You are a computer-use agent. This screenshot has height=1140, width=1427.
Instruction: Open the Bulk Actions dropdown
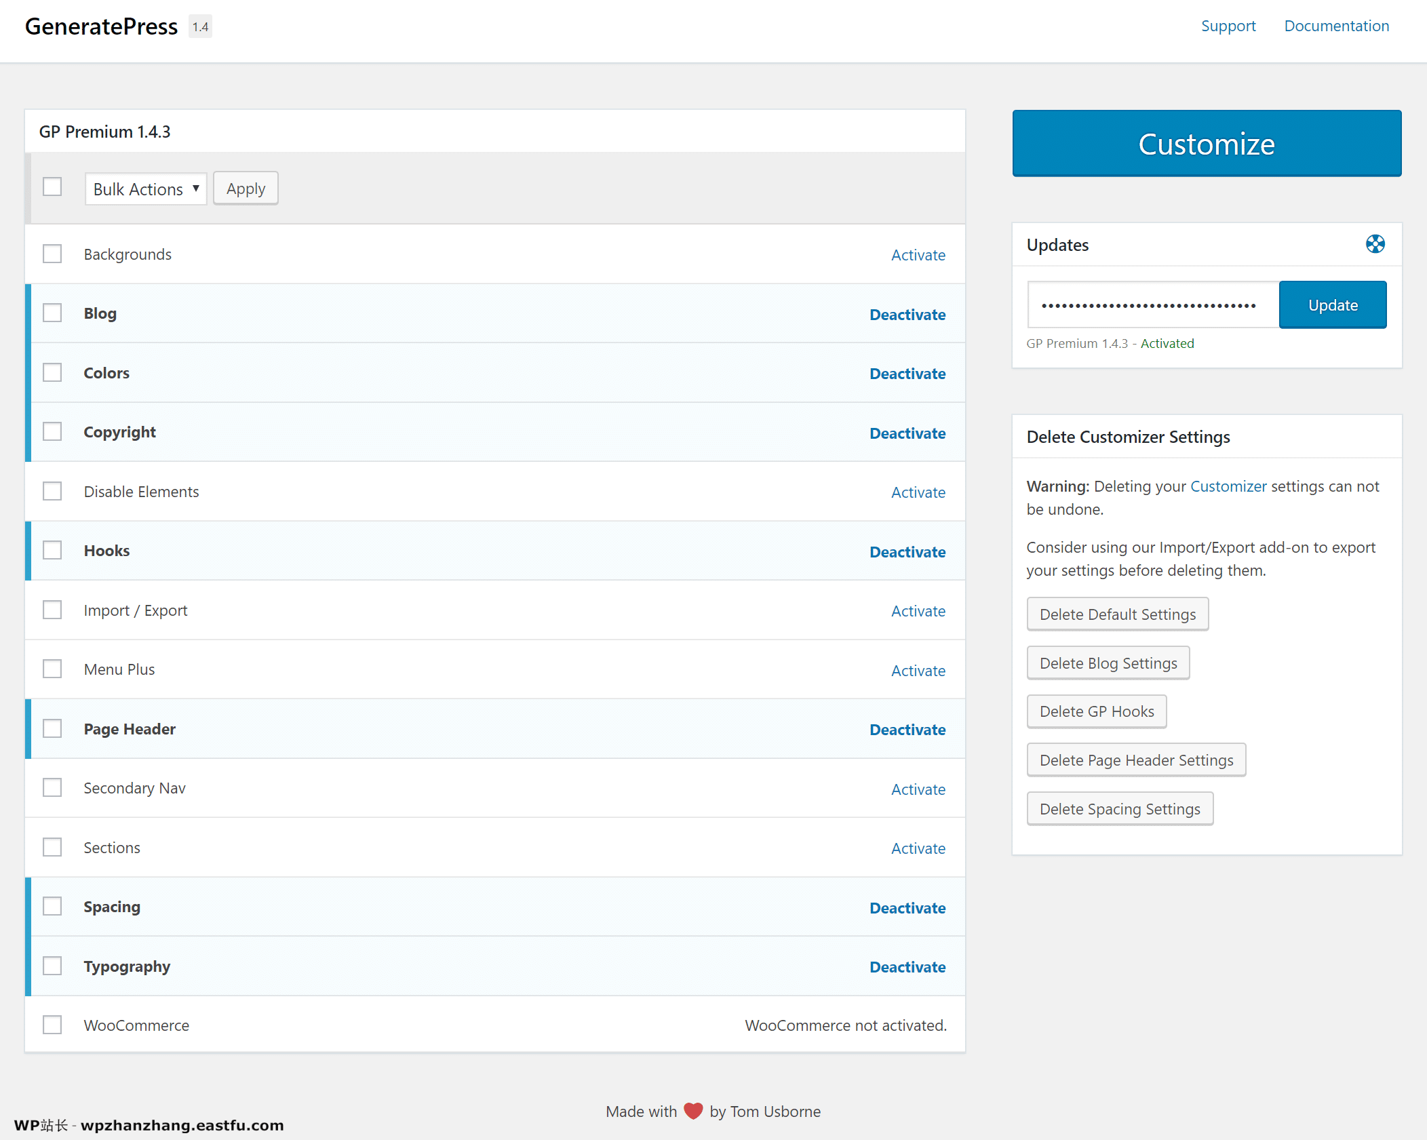(x=146, y=189)
